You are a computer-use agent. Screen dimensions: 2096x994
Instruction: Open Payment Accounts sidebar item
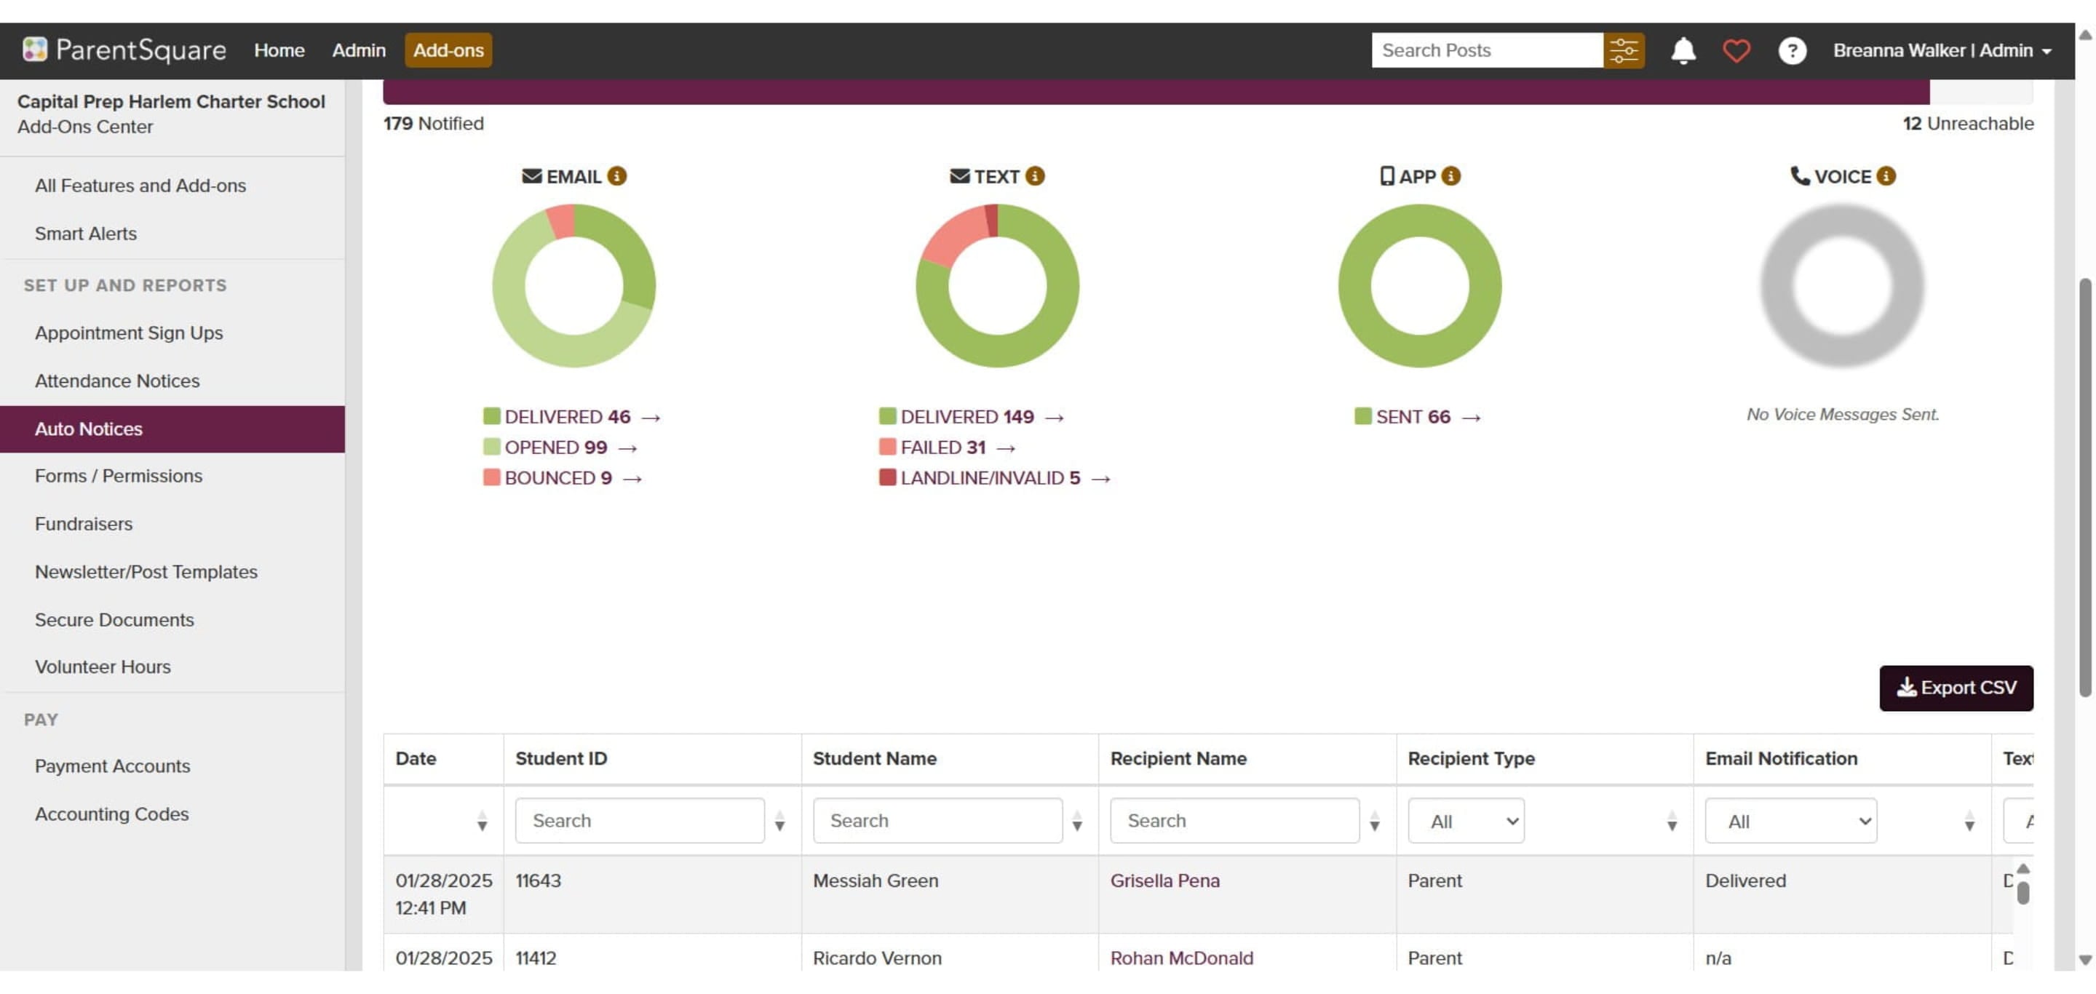coord(112,766)
